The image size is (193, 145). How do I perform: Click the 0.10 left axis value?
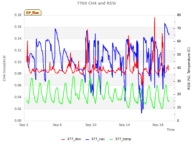(18, 62)
